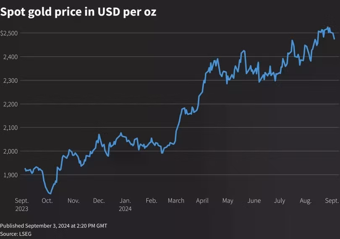Select the "Aug." month label
The image size is (340, 239).
(306, 201)
